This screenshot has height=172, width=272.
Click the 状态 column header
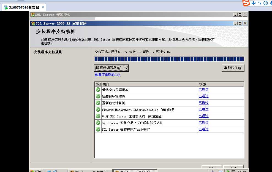coord(221,84)
